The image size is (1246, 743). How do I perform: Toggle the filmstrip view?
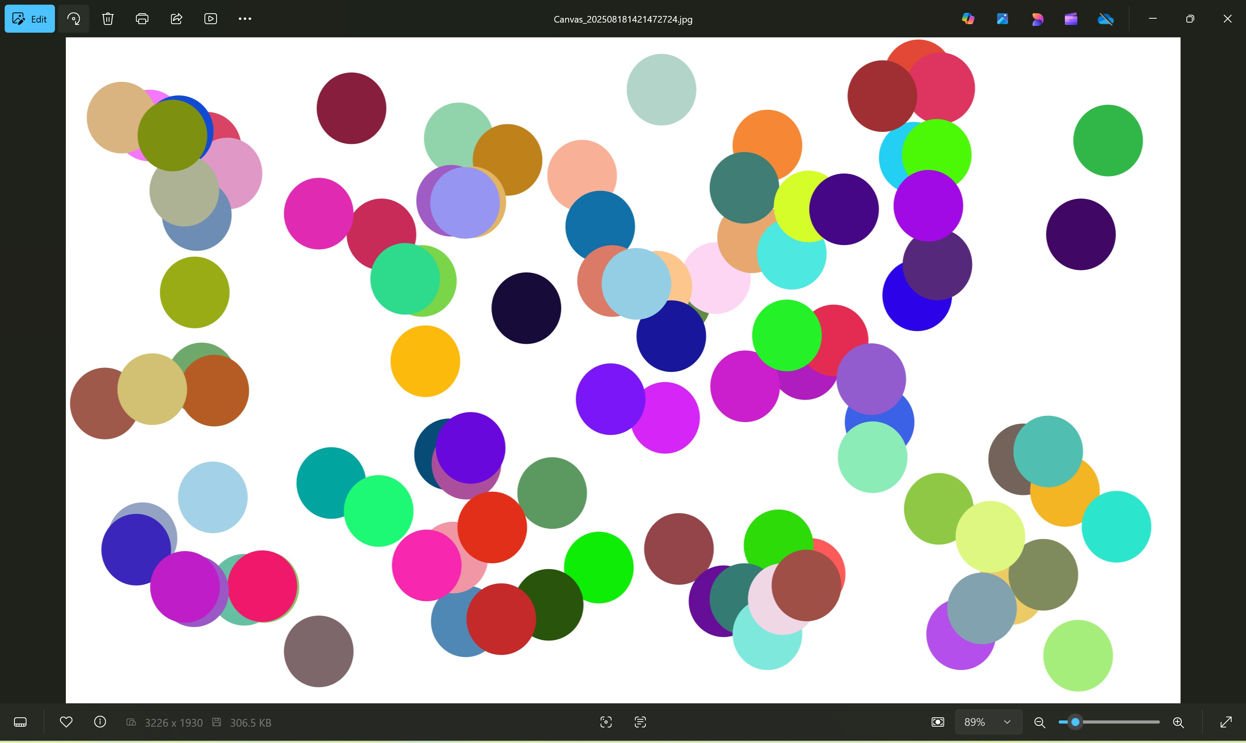(20, 722)
